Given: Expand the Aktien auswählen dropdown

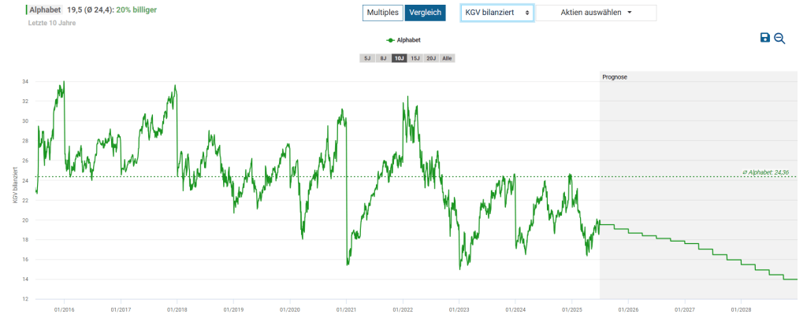Looking at the screenshot, I should click(x=596, y=13).
